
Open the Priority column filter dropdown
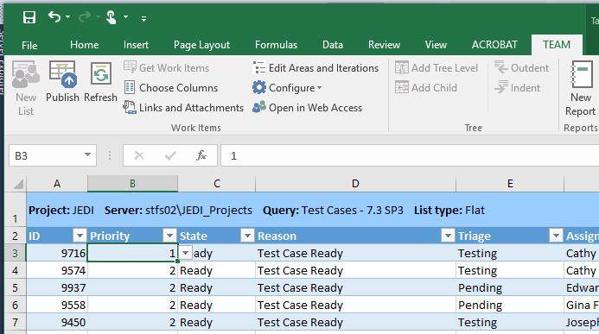pyautogui.click(x=169, y=236)
